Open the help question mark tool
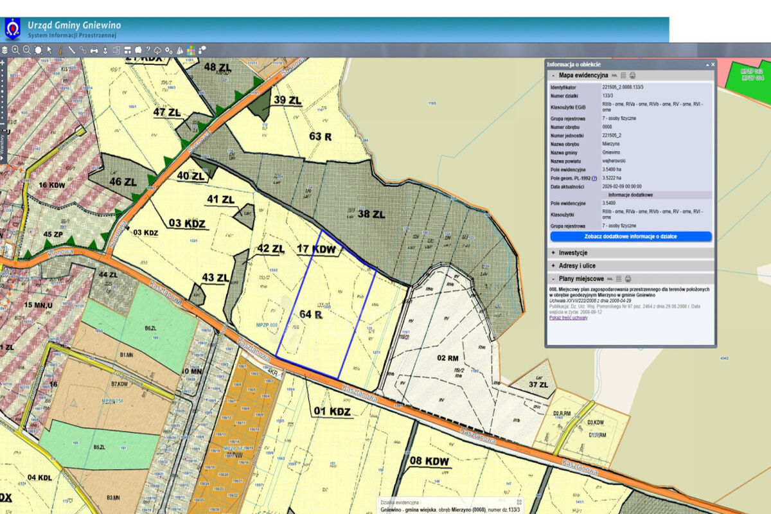The height and width of the screenshot is (514, 771). [x=148, y=49]
